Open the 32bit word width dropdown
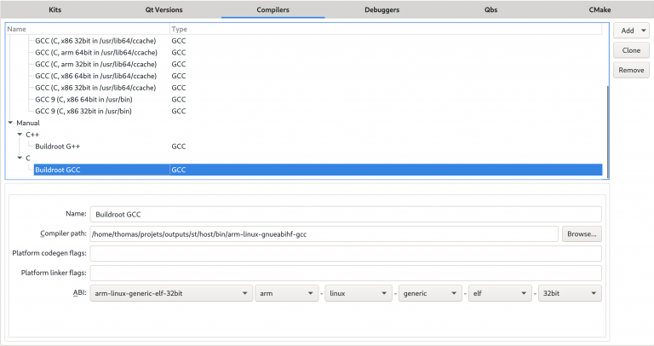Image resolution: width=654 pixels, height=346 pixels. [x=570, y=293]
